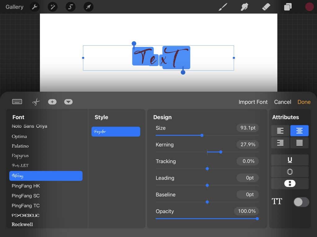The image size is (317, 237).
Task: Show the on-screen keyboard
Action: click(17, 102)
